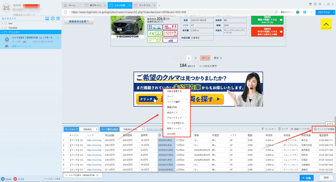Close the third active browser tab

(x=130, y=5)
